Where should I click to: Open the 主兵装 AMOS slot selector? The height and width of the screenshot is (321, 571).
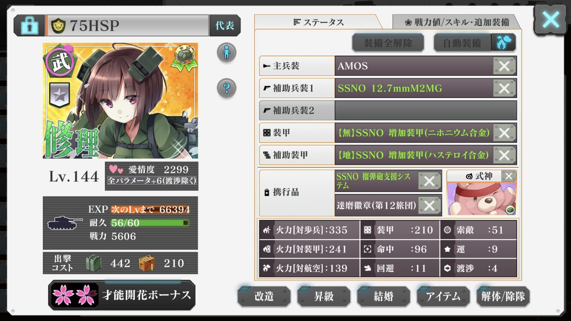pos(414,66)
